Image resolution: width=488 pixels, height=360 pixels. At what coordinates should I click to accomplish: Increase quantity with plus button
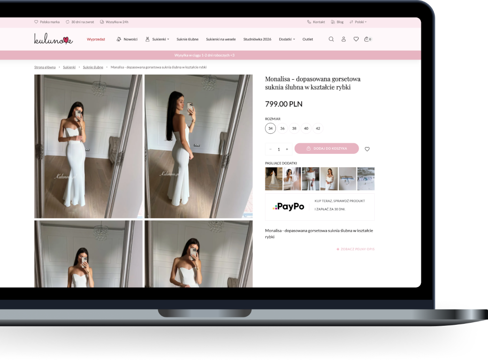pyautogui.click(x=287, y=149)
